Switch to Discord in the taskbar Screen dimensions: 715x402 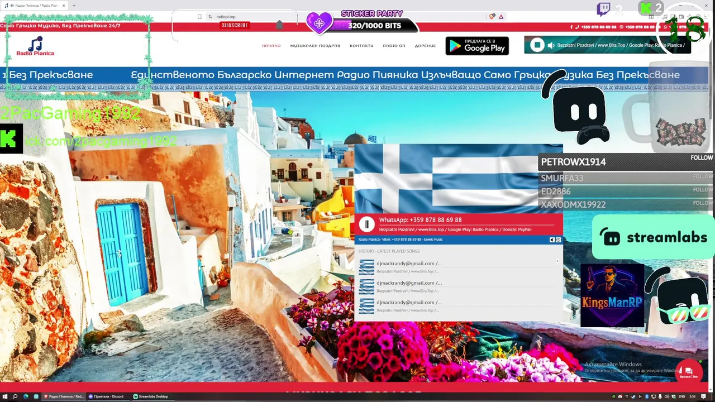click(108, 396)
